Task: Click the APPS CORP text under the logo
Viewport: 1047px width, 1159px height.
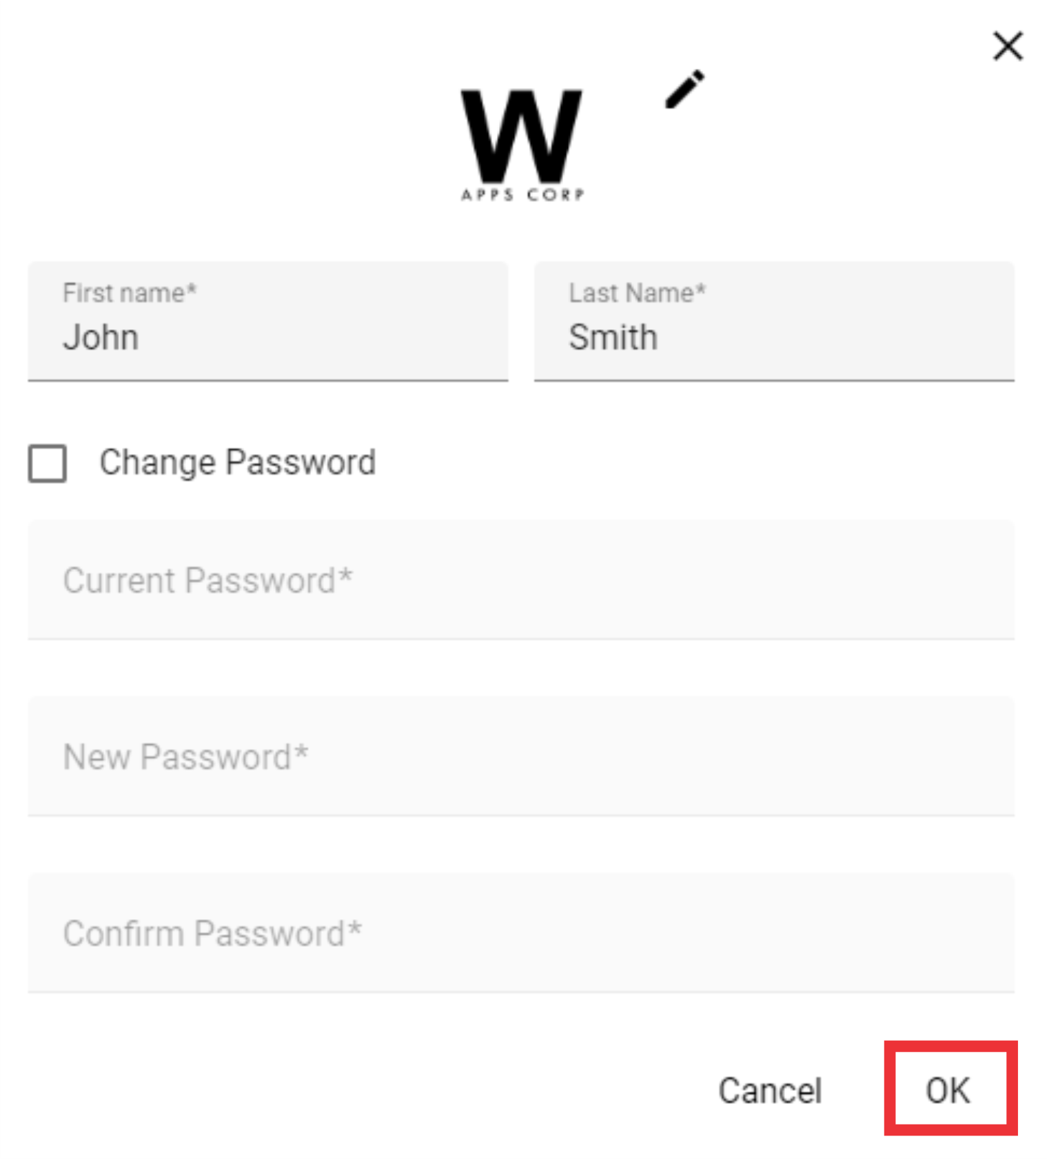Action: [522, 195]
